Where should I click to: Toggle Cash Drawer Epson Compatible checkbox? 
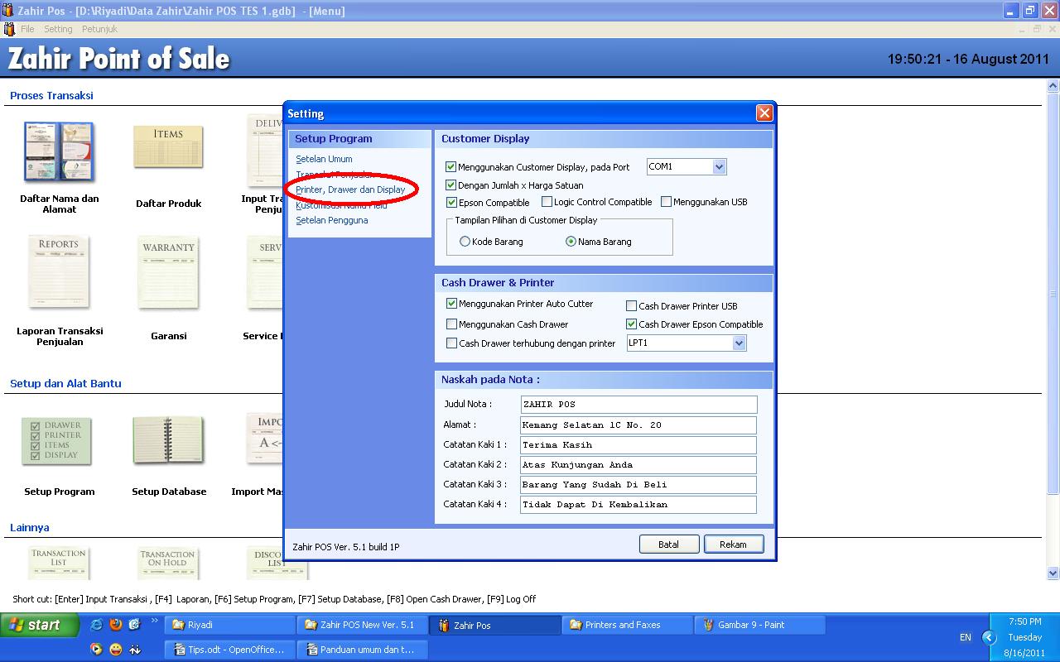631,324
